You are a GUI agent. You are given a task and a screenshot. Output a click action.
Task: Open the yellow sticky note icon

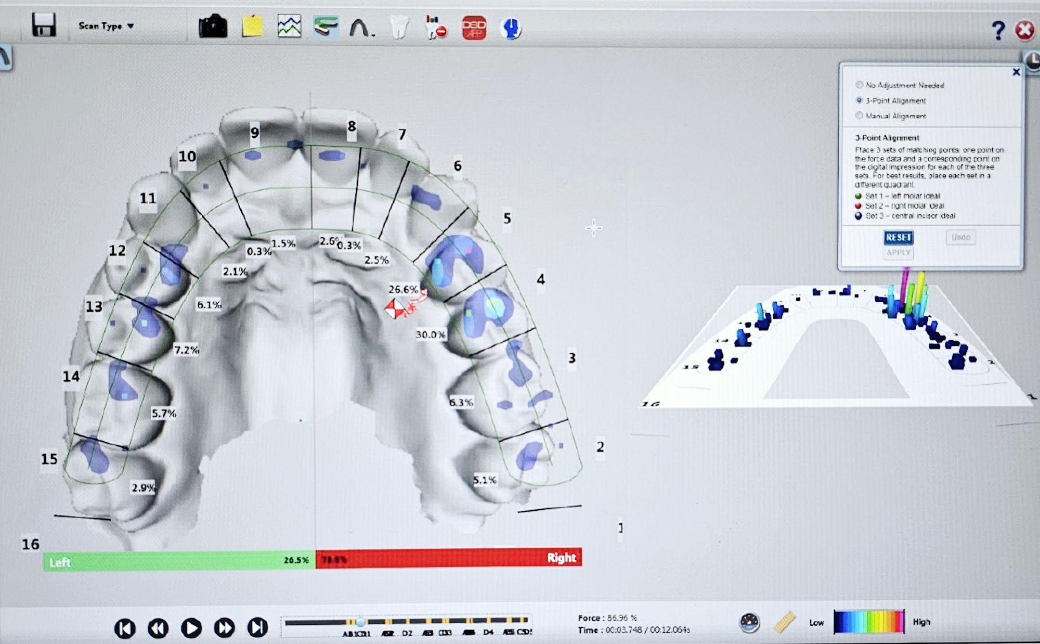252,27
